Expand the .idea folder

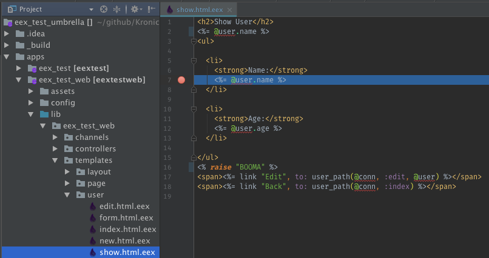[x=7, y=33]
